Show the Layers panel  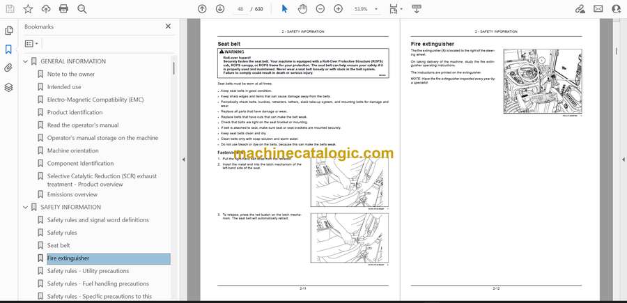coord(9,87)
